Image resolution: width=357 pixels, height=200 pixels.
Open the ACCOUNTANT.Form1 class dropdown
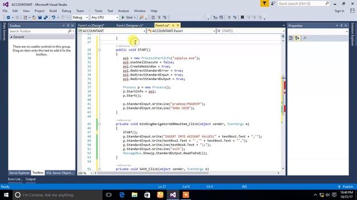pyautogui.click(x=181, y=31)
